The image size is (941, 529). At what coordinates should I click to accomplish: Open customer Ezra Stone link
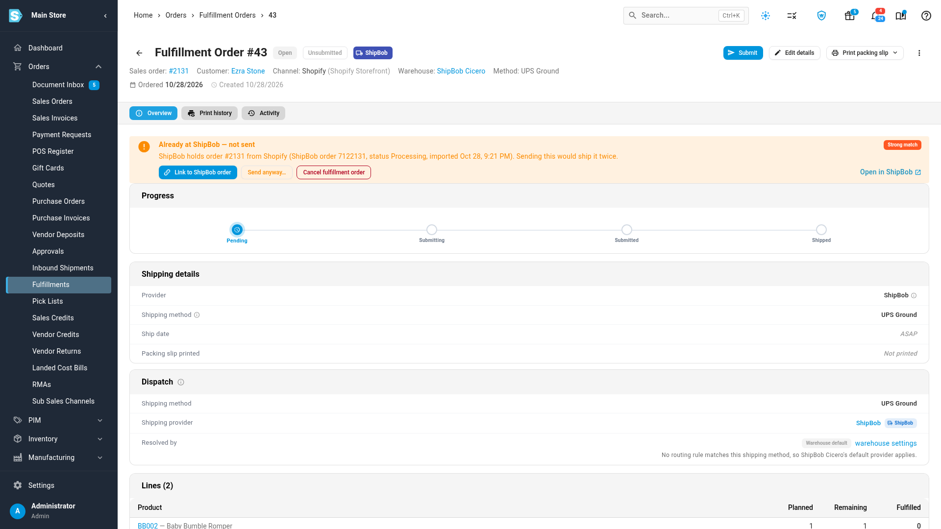click(x=248, y=71)
